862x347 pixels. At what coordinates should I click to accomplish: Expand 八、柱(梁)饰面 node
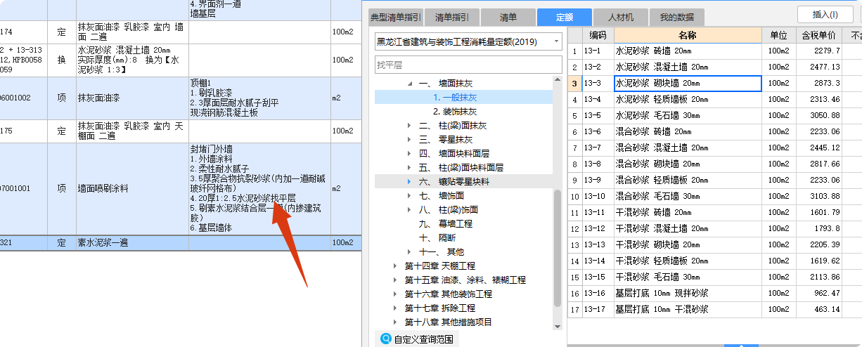tap(410, 210)
